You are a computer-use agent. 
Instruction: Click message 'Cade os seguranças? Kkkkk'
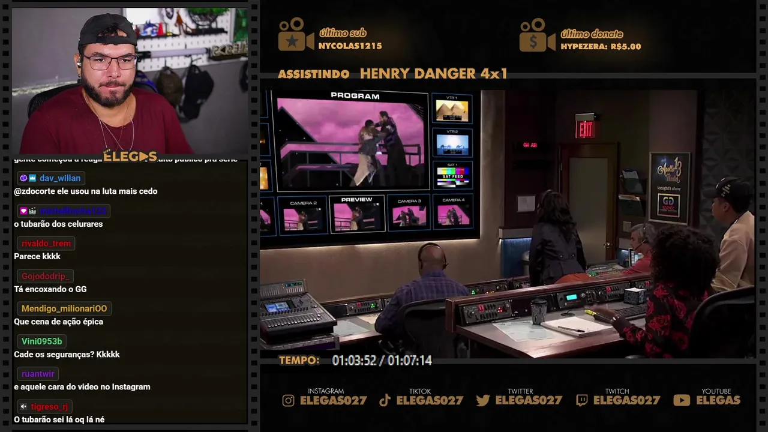tap(67, 354)
